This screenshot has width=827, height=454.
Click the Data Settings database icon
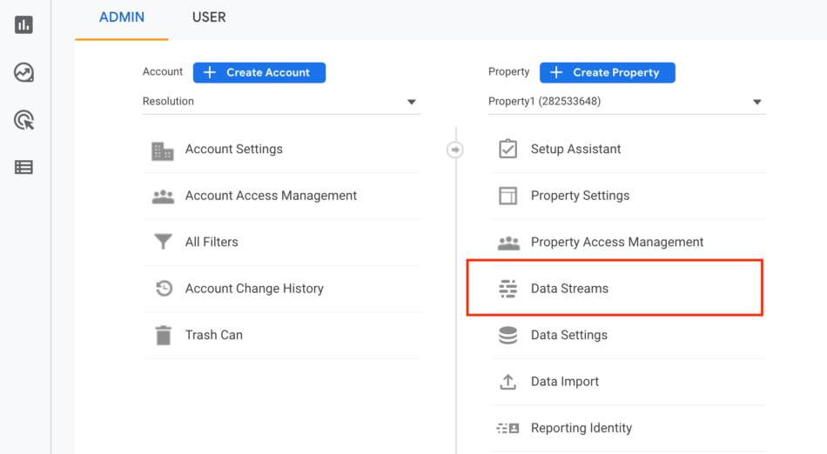[x=508, y=335]
